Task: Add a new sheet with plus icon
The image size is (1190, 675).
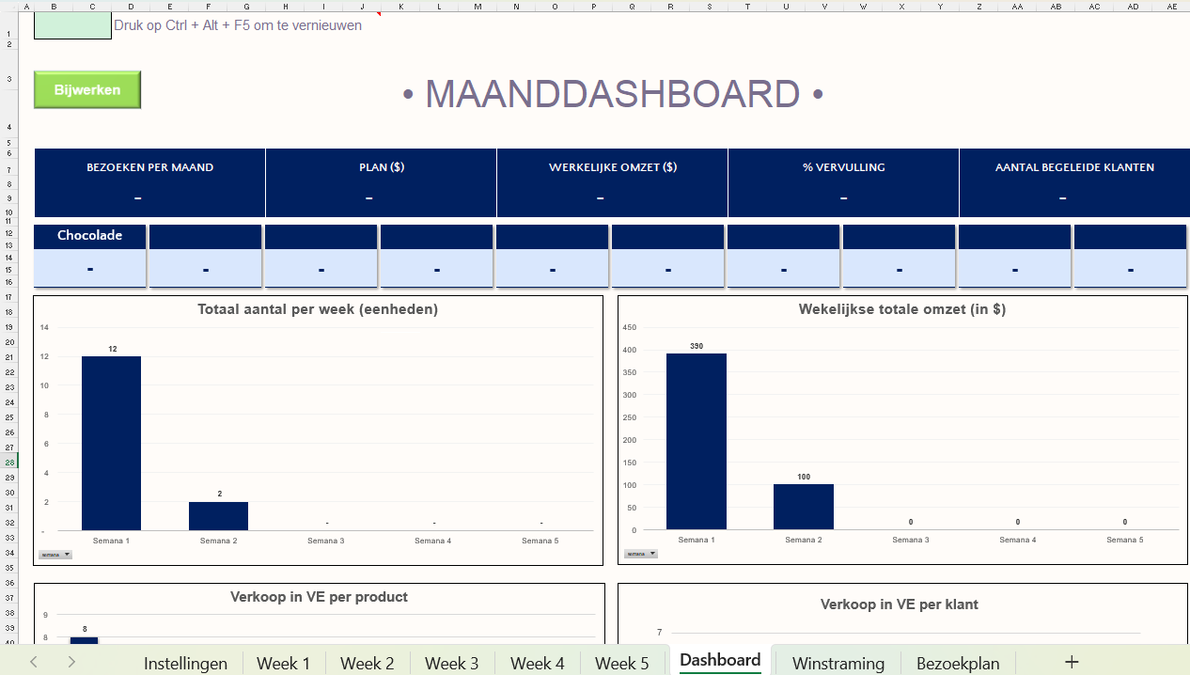Action: (x=1071, y=662)
